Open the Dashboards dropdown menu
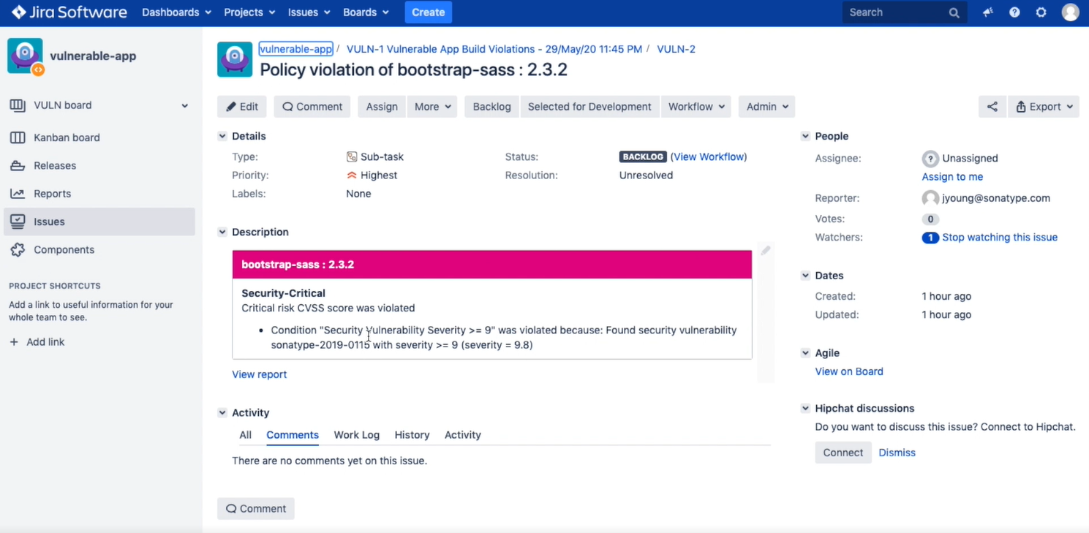The width and height of the screenshot is (1089, 533). tap(176, 12)
